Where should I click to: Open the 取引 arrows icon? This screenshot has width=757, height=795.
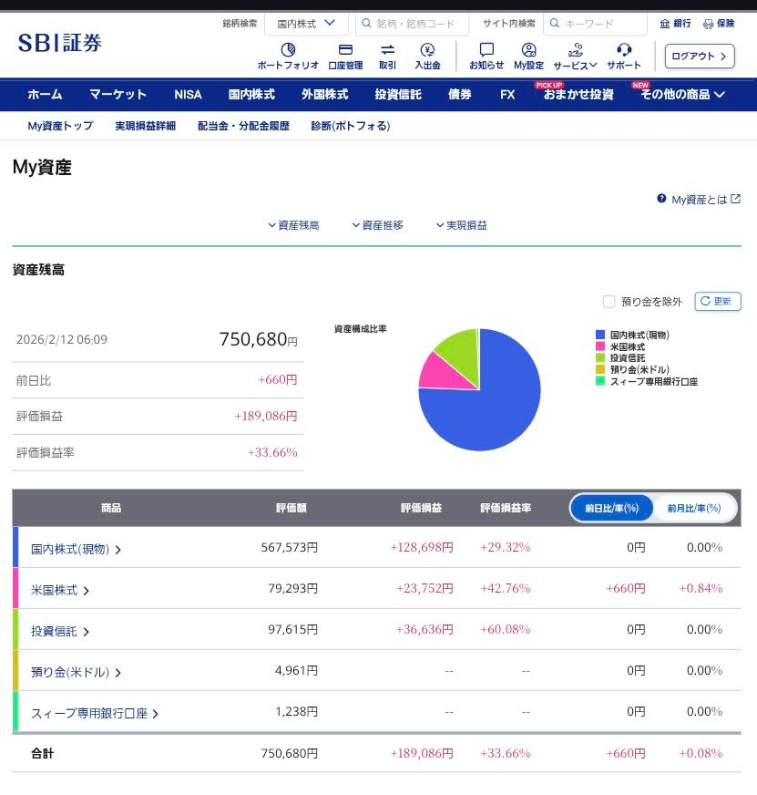pyautogui.click(x=387, y=50)
